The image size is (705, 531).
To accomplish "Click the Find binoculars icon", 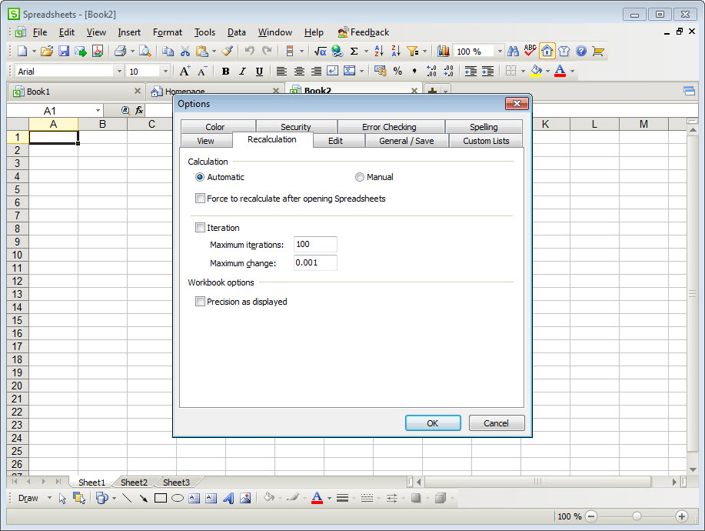I will pos(513,52).
